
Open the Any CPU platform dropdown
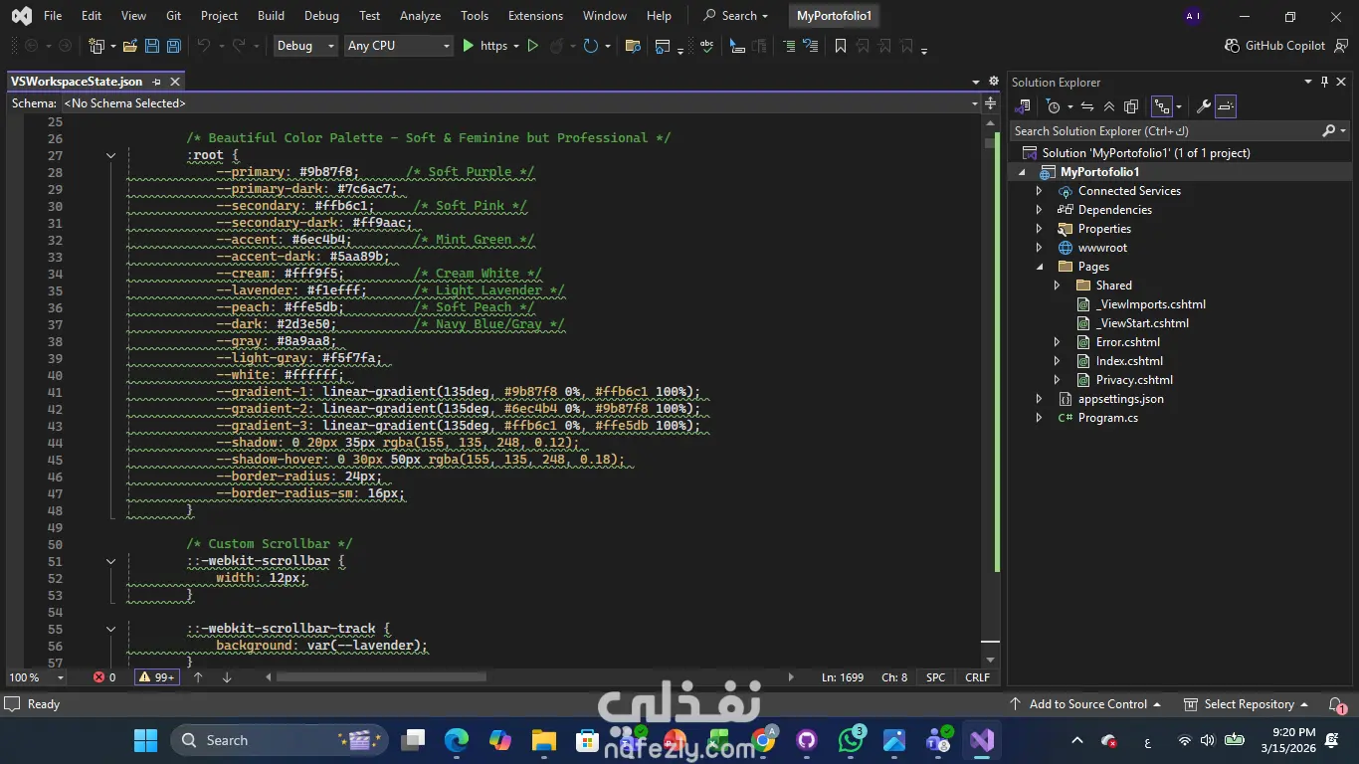tap(398, 46)
